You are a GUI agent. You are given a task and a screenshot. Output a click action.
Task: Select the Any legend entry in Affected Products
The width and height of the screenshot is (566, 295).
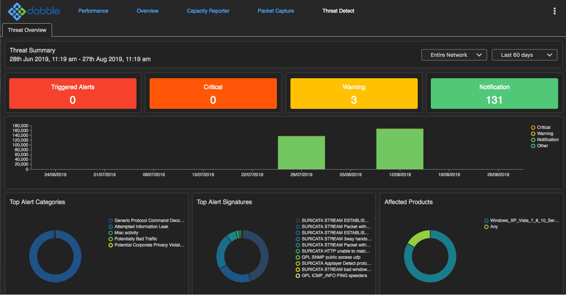tap(486, 227)
